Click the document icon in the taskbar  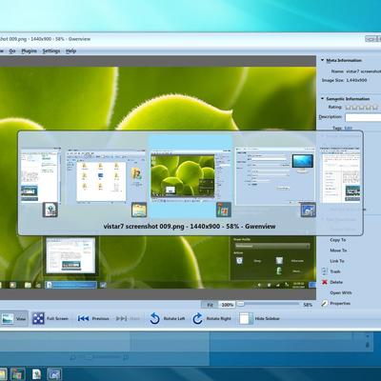36,374
